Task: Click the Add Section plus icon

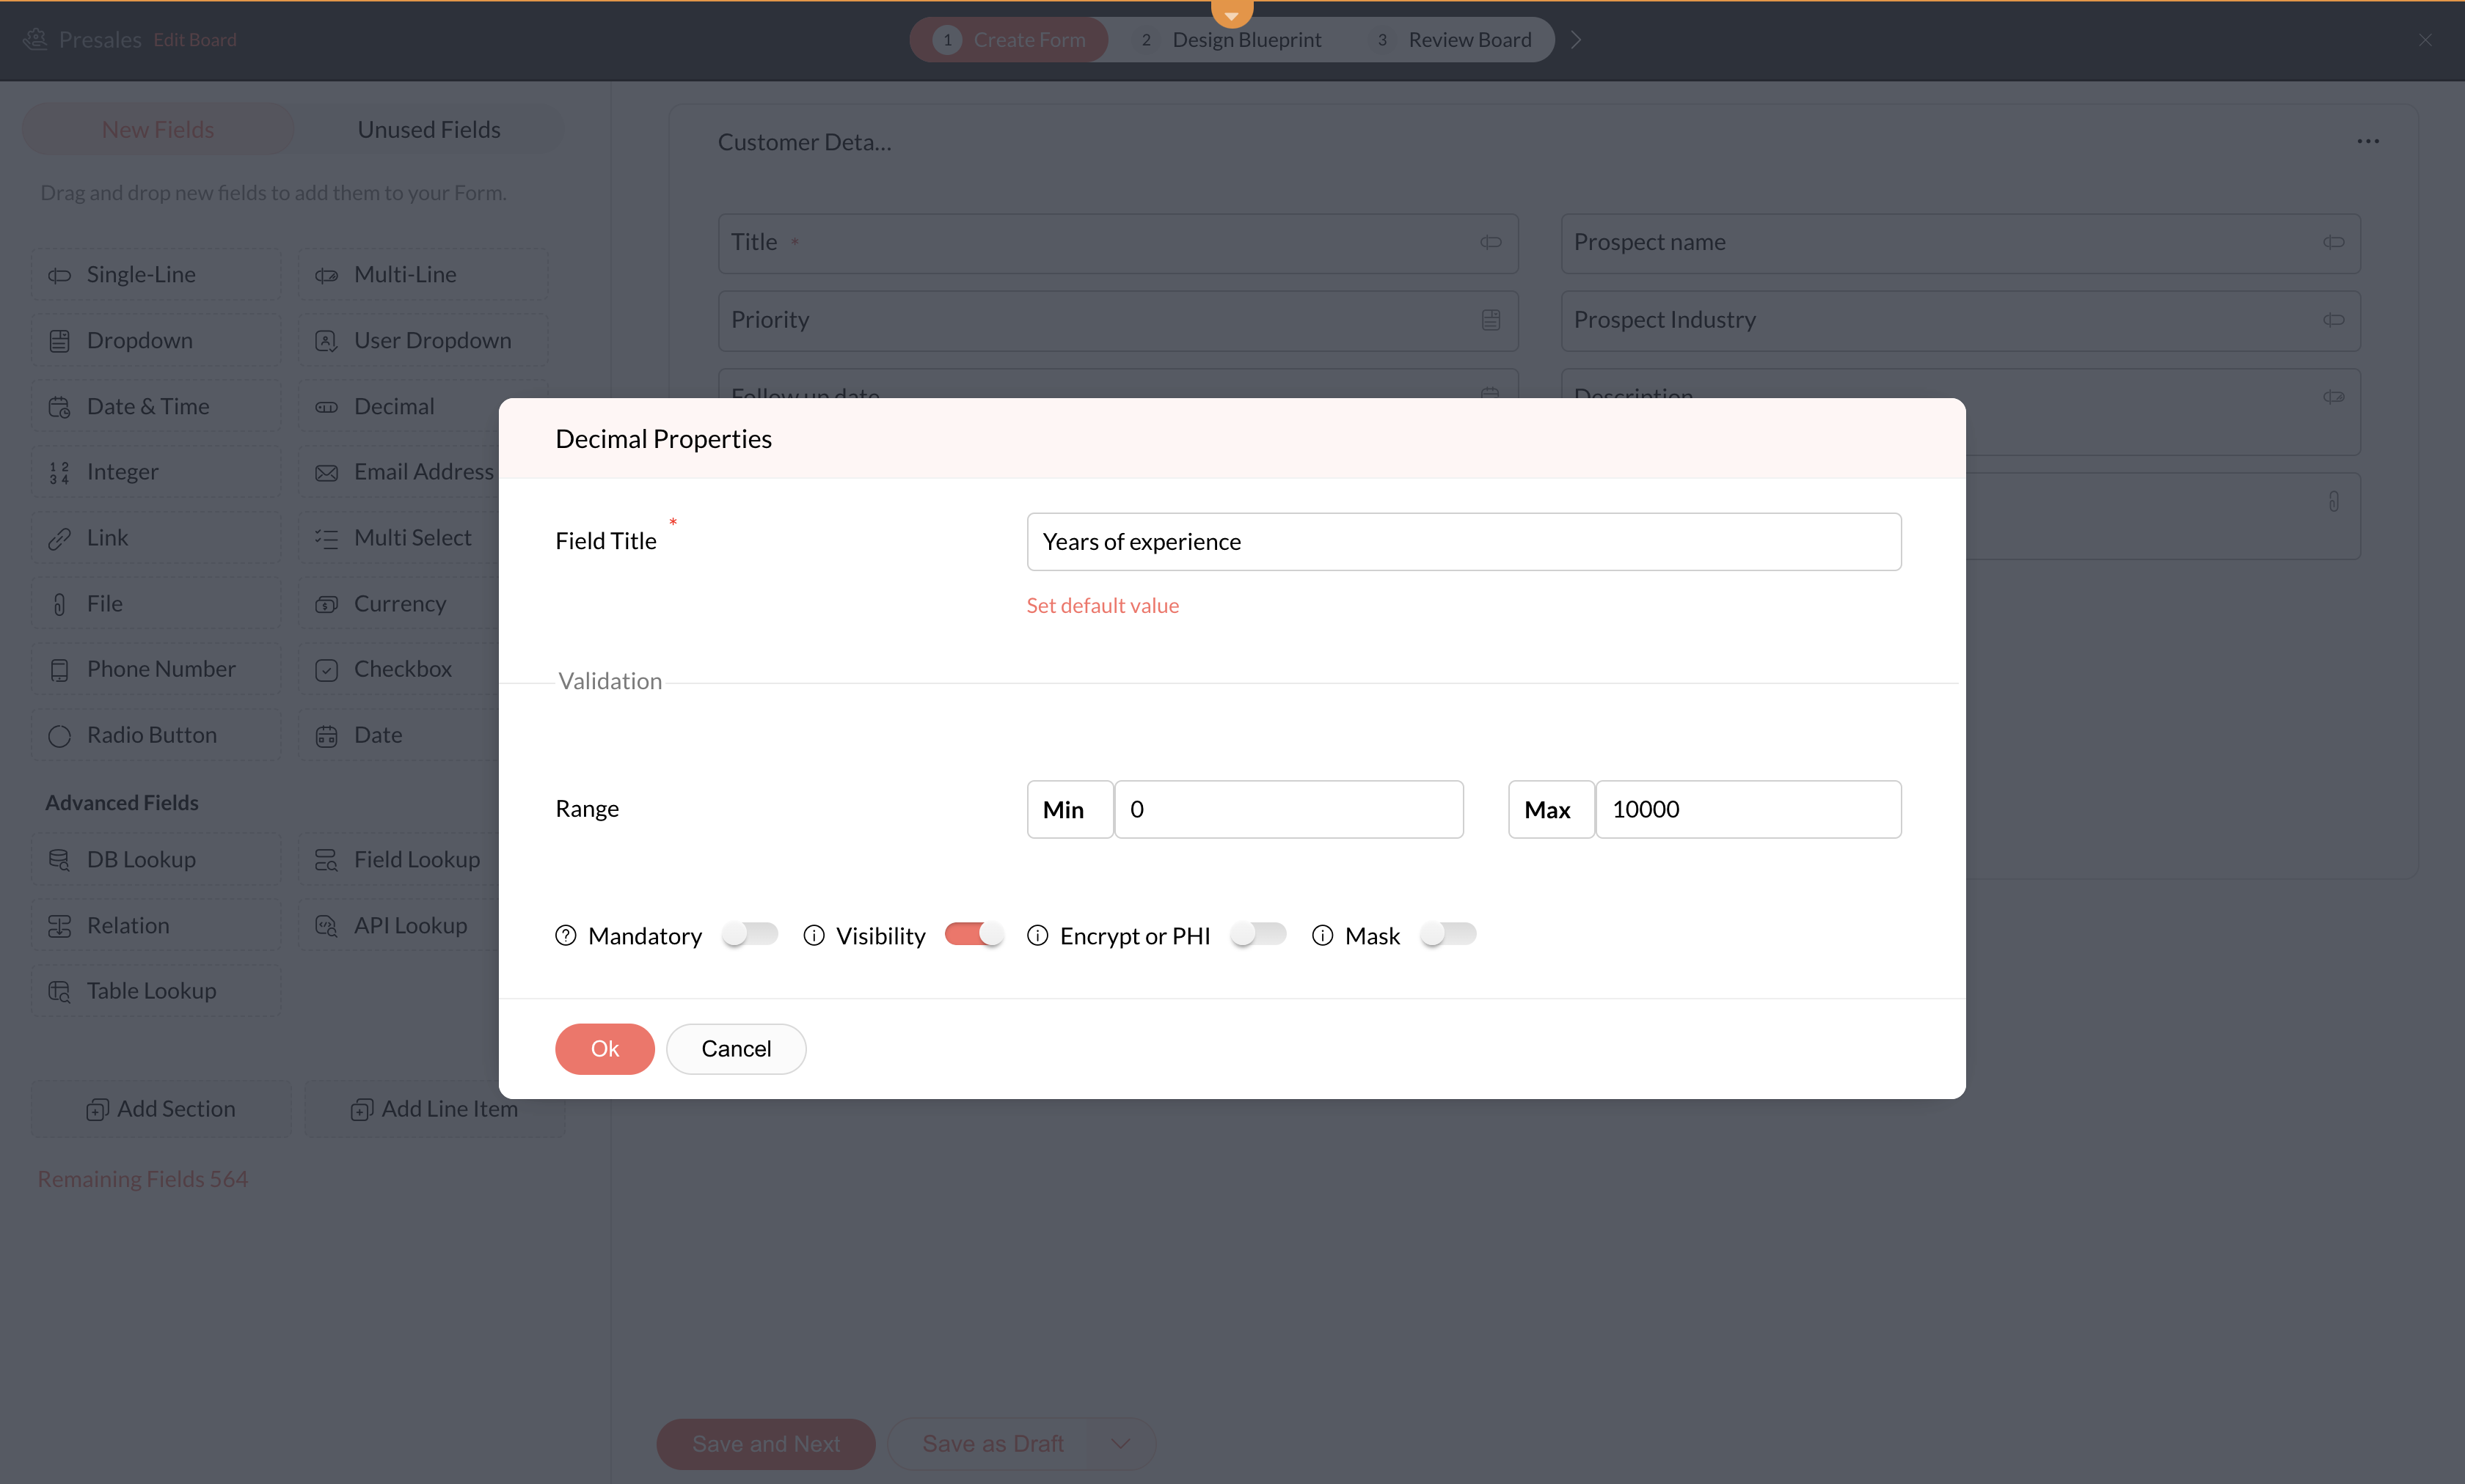Action: point(97,1109)
